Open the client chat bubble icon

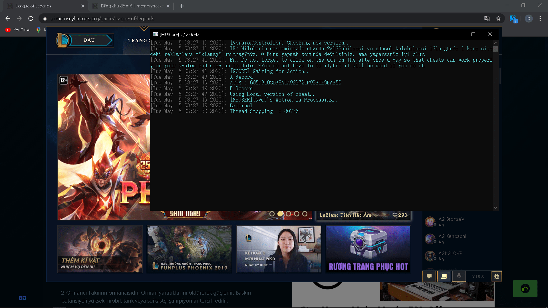(x=429, y=276)
